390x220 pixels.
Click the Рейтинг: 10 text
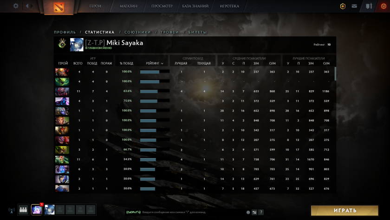(x=322, y=45)
